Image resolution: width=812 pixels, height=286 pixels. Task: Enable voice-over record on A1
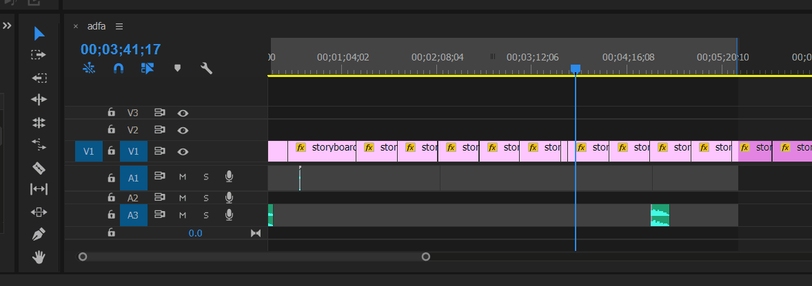coord(229,177)
